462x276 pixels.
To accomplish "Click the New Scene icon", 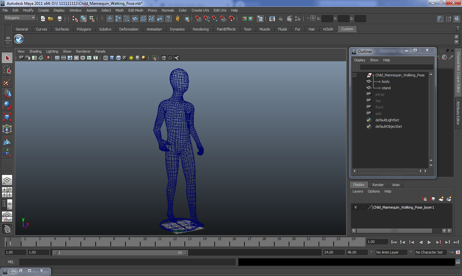I will click(43, 19).
